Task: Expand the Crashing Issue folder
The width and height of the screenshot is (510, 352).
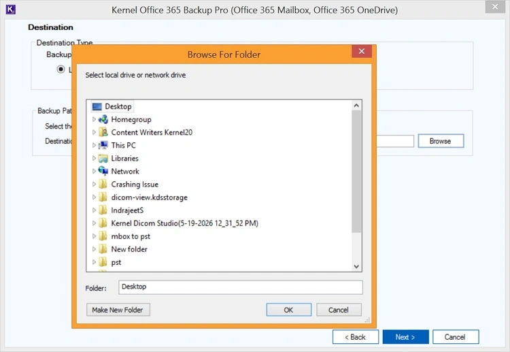Action: point(94,185)
